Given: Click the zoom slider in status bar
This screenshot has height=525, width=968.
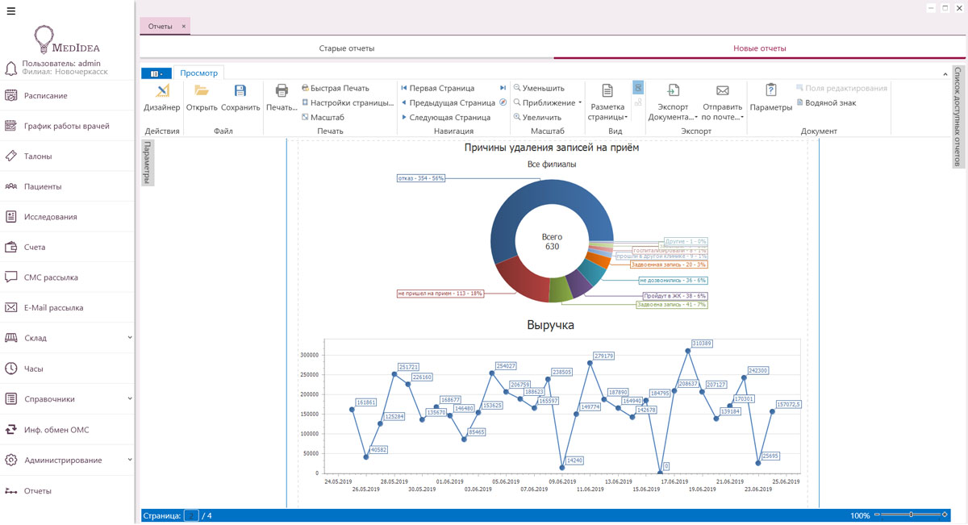Looking at the screenshot, I should click(x=911, y=515).
